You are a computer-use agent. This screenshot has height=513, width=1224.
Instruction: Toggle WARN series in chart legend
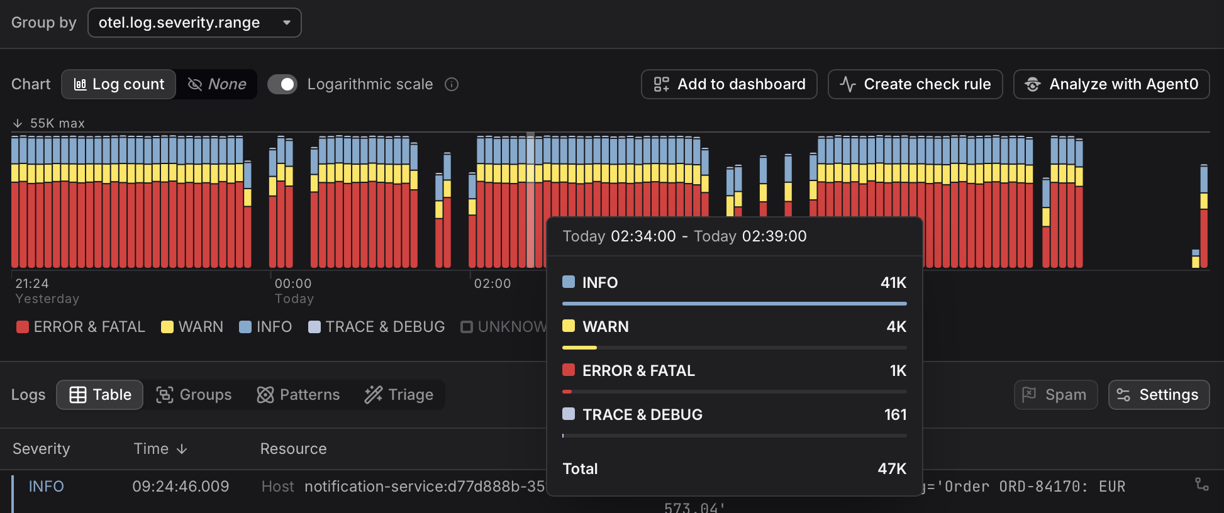pyautogui.click(x=192, y=327)
